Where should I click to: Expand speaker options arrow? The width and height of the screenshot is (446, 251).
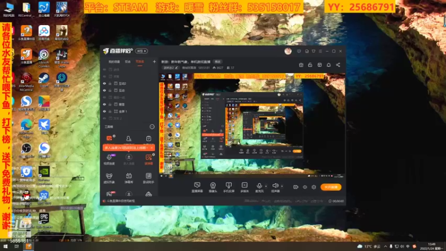[x=282, y=186]
